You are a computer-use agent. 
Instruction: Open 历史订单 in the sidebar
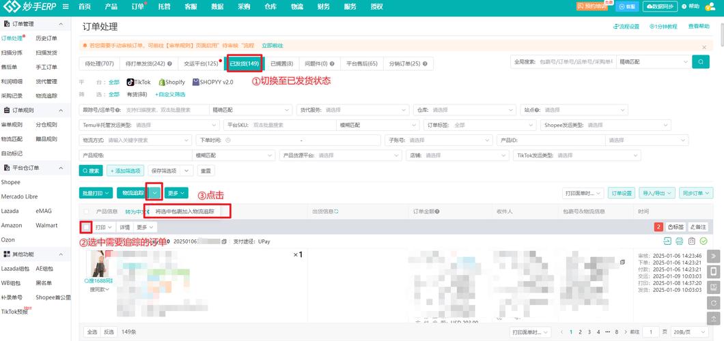46,38
